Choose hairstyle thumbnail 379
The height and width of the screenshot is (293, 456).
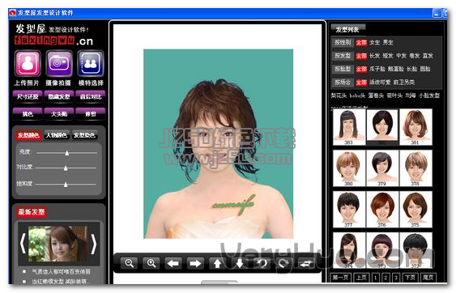pyautogui.click(x=382, y=168)
